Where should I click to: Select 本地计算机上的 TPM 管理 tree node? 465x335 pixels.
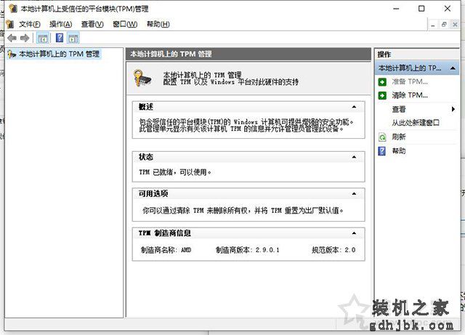point(60,54)
